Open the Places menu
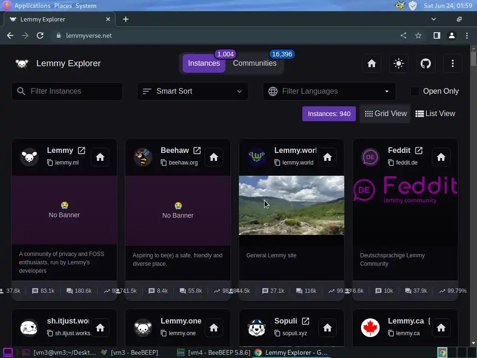Viewport: 477px width, 358px height. (x=63, y=6)
